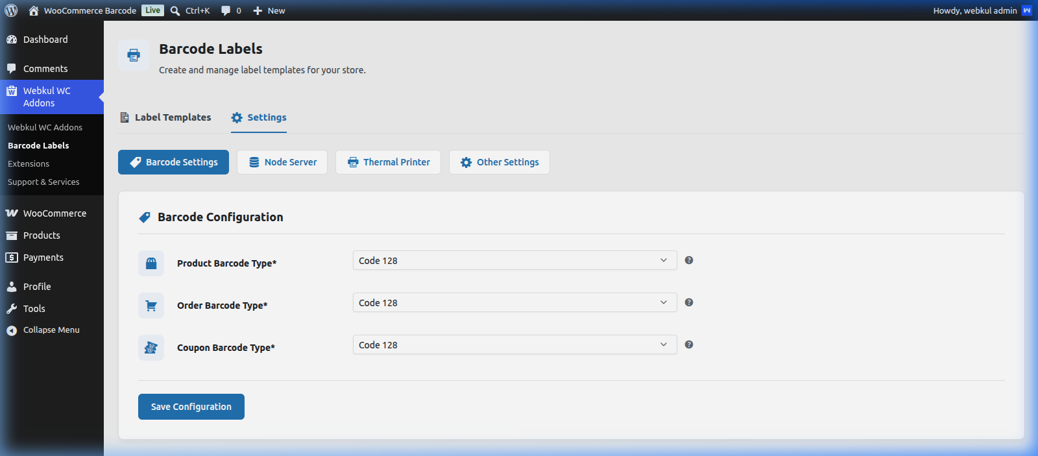Go to Other Settings section
This screenshot has width=1038, height=456.
point(500,162)
